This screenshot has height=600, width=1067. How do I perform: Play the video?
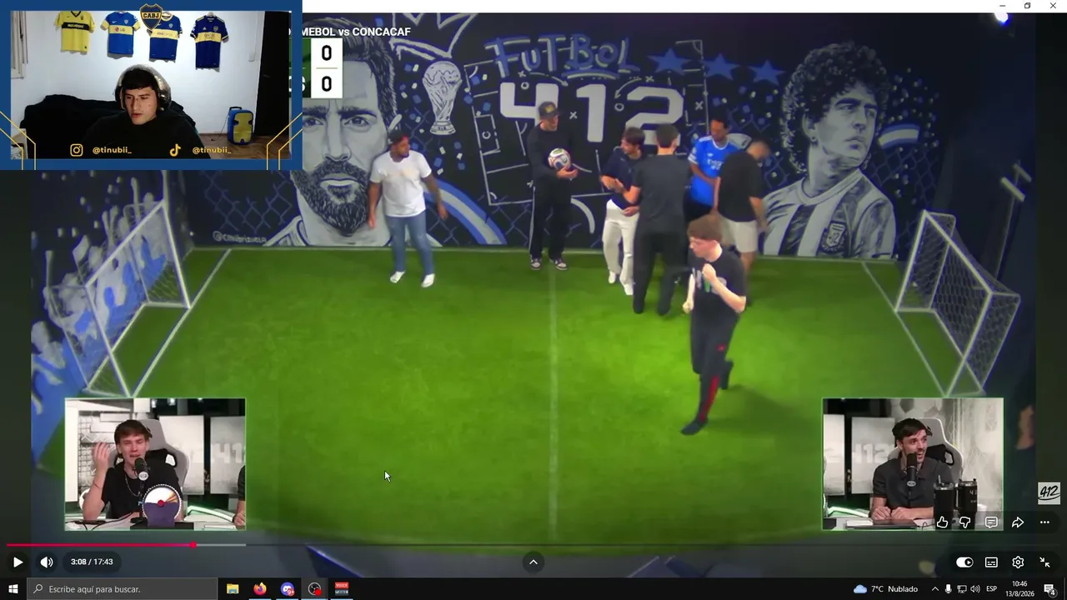tap(18, 562)
